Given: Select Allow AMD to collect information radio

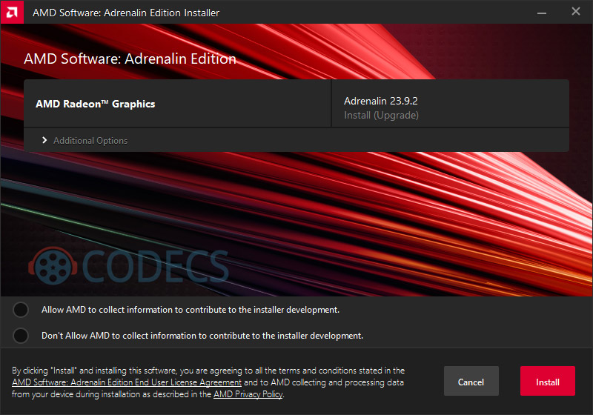Looking at the screenshot, I should 21,310.
